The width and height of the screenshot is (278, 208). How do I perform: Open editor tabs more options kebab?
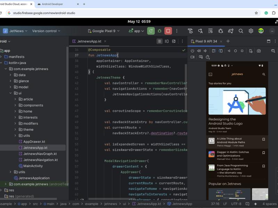point(182,41)
